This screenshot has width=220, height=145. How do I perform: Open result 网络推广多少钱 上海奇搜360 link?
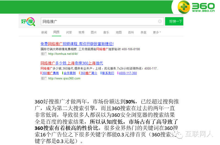[x=72, y=63]
